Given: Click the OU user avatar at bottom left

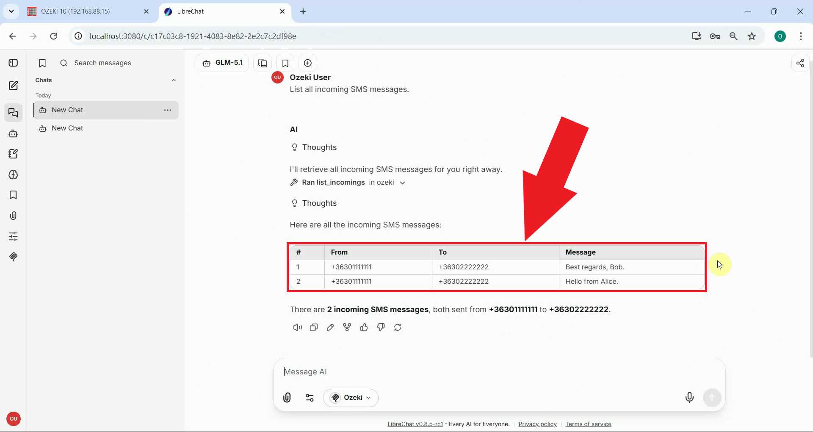Looking at the screenshot, I should coord(14,419).
